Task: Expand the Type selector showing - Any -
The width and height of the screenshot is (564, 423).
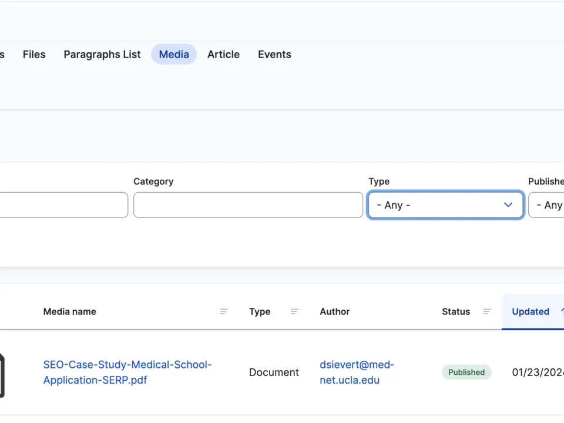Action: coord(445,204)
